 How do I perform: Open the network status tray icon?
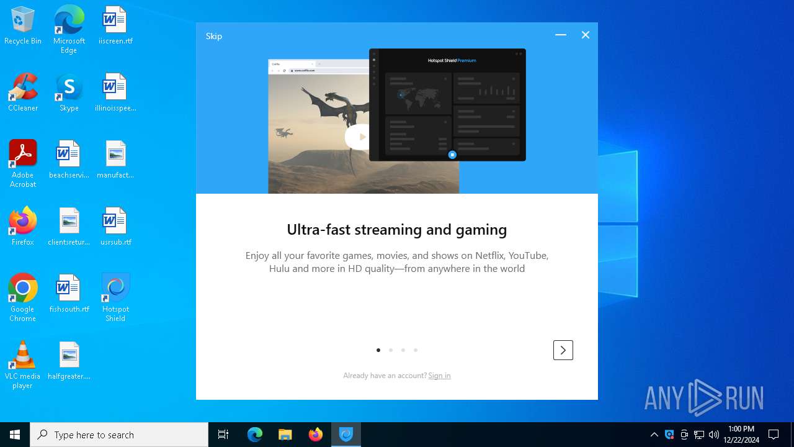(699, 435)
